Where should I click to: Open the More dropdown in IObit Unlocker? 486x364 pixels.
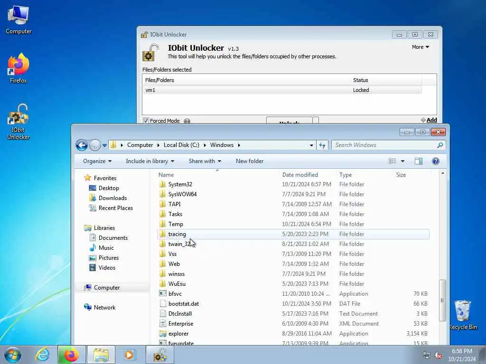click(421, 47)
